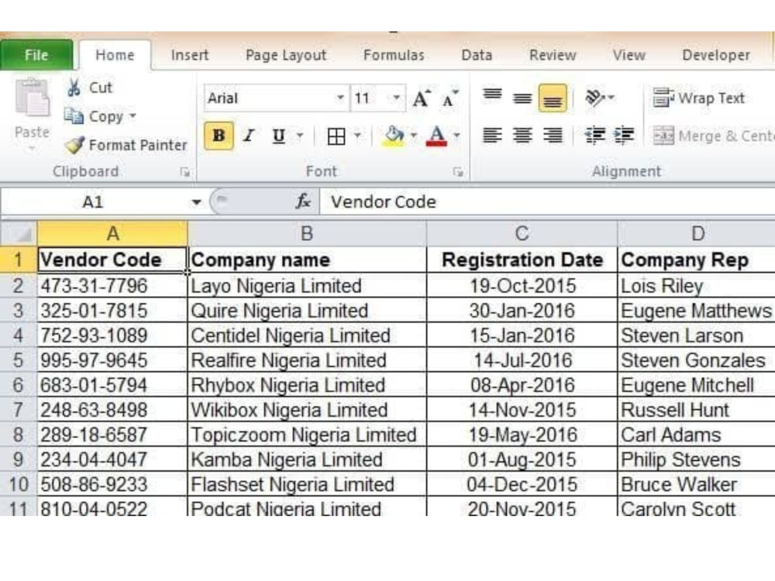Select vendor code 752-93-1089 cell

coord(112,335)
